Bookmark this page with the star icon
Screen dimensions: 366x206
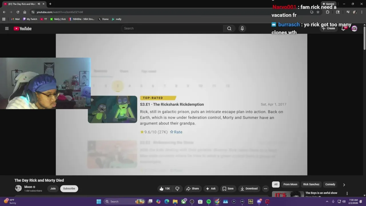[318, 12]
